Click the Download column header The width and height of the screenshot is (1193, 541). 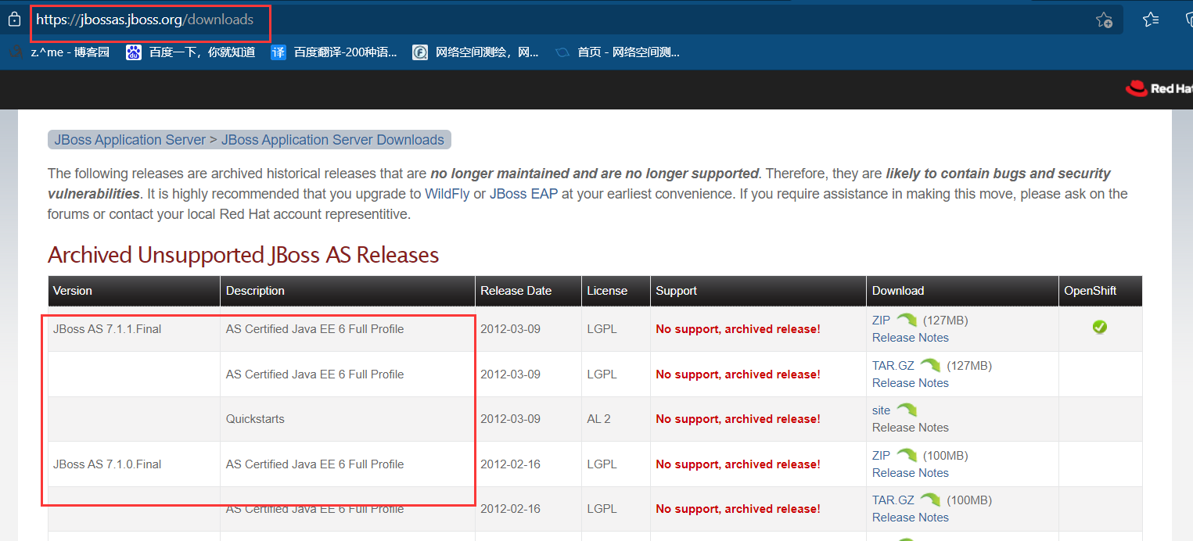962,291
